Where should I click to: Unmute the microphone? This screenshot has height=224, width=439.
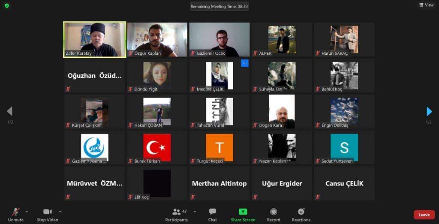(15, 215)
